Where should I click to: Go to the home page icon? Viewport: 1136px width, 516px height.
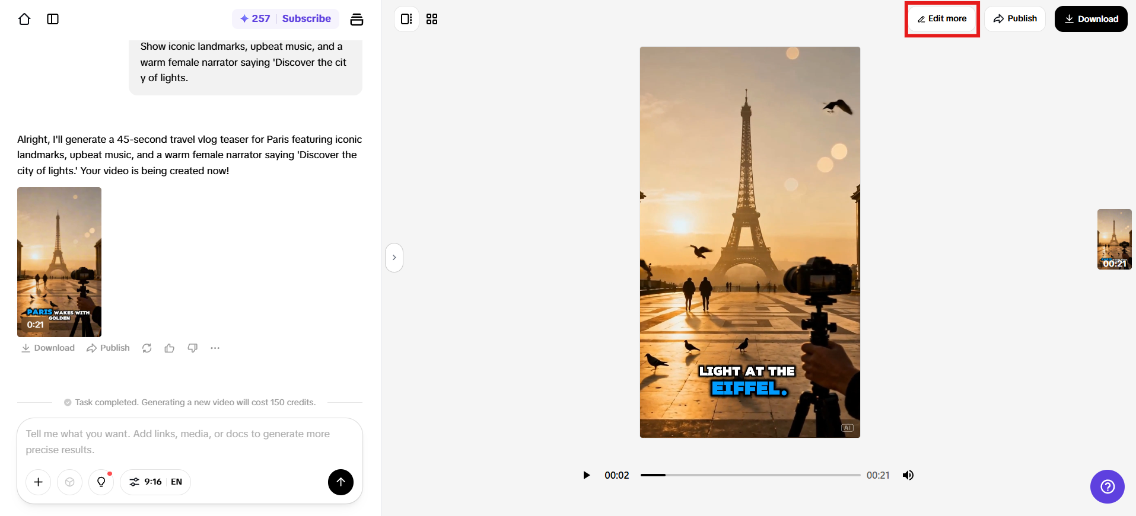[x=24, y=19]
